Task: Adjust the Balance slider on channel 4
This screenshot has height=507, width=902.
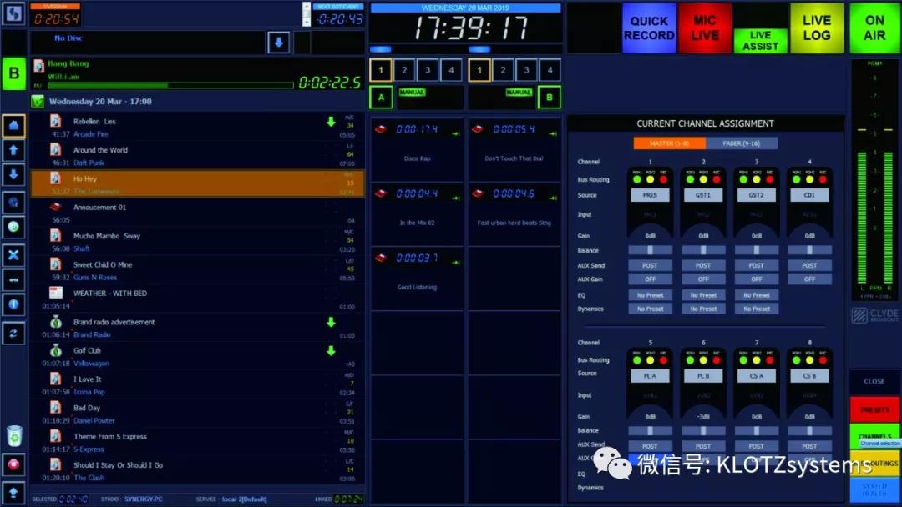Action: [x=809, y=250]
